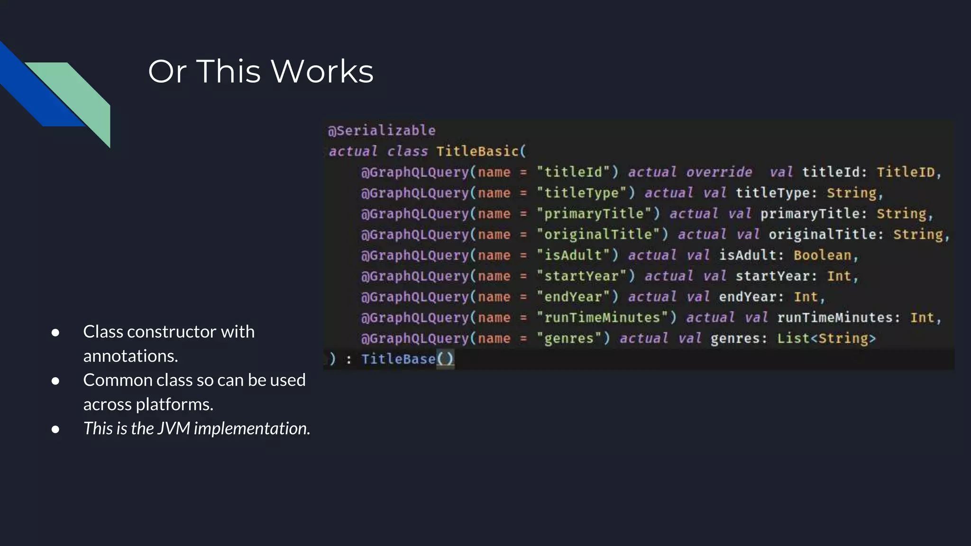Click the code screenshot image
The height and width of the screenshot is (546, 971).
click(639, 245)
